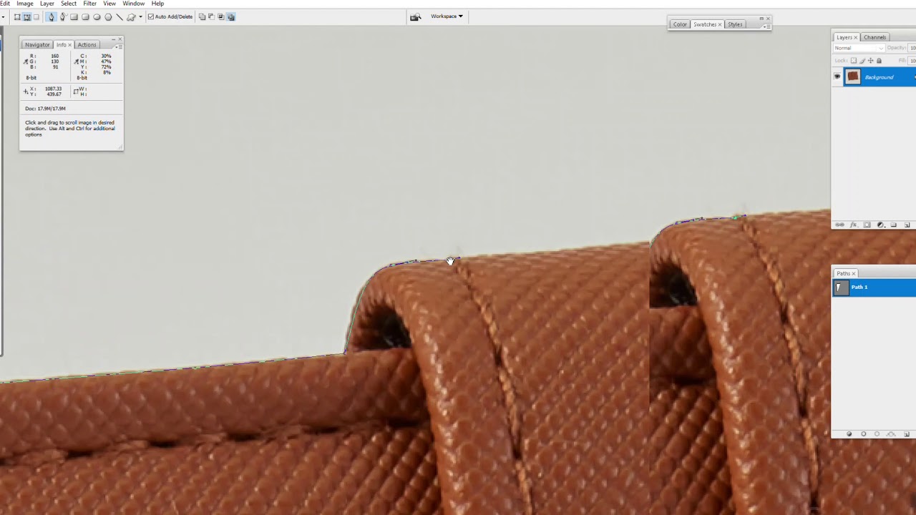Open geometry options dropdown arrow
Viewport: 916px width, 515px height.
click(140, 16)
